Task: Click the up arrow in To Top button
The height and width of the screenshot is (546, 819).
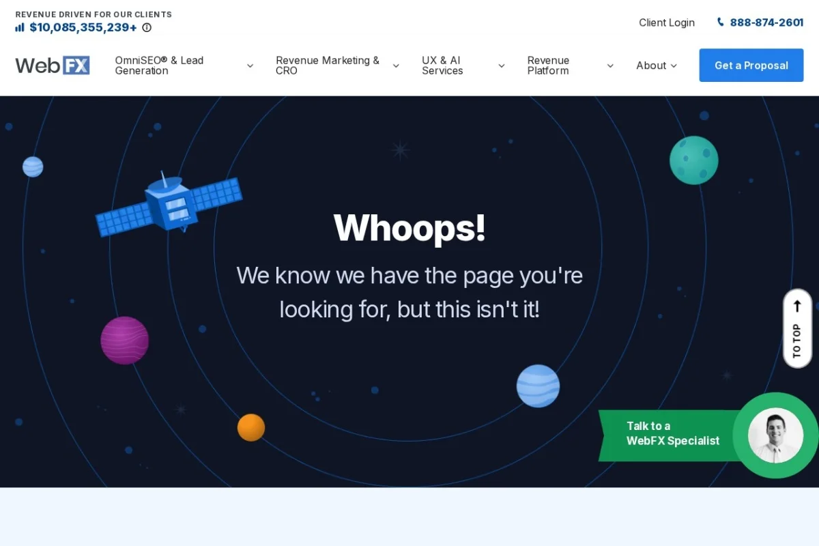Action: 797,306
